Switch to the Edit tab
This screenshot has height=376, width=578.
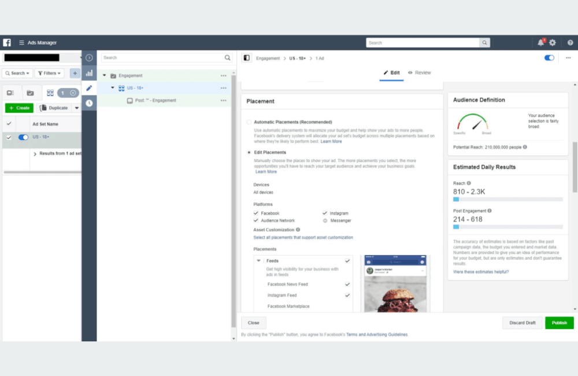(x=391, y=73)
